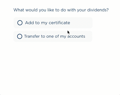Click the dividends question heading
This screenshot has height=95, width=120.
[x=61, y=10]
